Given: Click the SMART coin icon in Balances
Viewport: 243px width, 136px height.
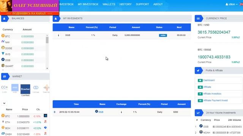Looking at the screenshot, I should 3,65.
